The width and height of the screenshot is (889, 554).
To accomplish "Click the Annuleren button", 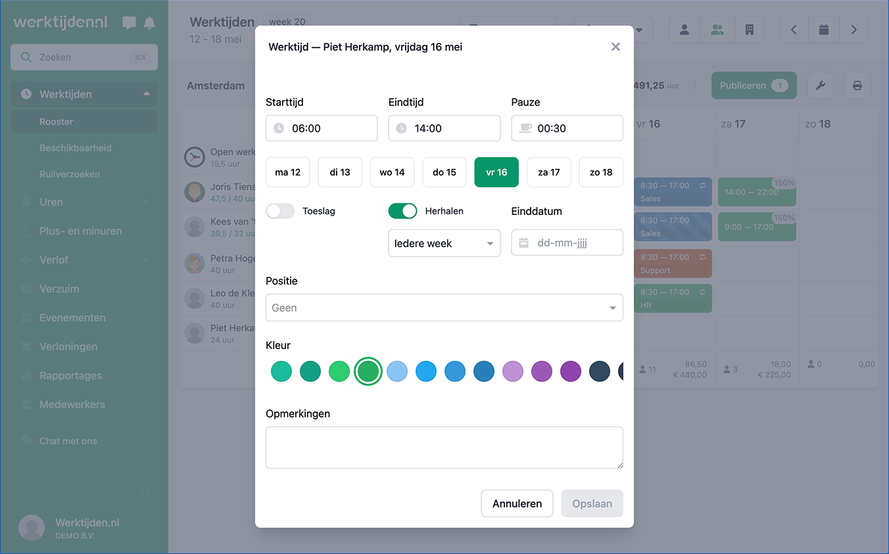I will (517, 503).
